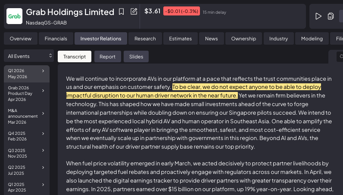This screenshot has width=343, height=195.
Task: Click the NasdaqGS-GRAB ticker label
Action: (46, 23)
